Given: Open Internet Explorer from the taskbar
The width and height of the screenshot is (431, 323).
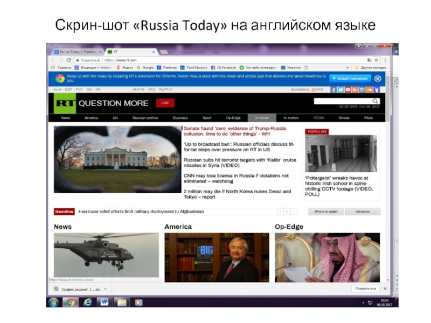Looking at the screenshot, I should [x=87, y=303].
